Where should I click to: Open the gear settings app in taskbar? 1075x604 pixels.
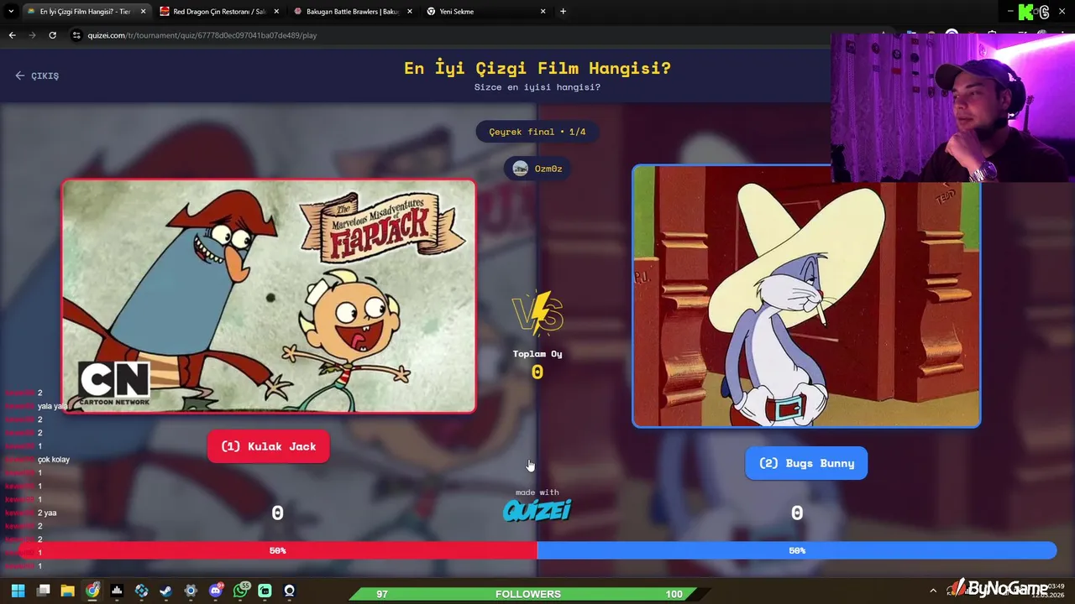[191, 591]
